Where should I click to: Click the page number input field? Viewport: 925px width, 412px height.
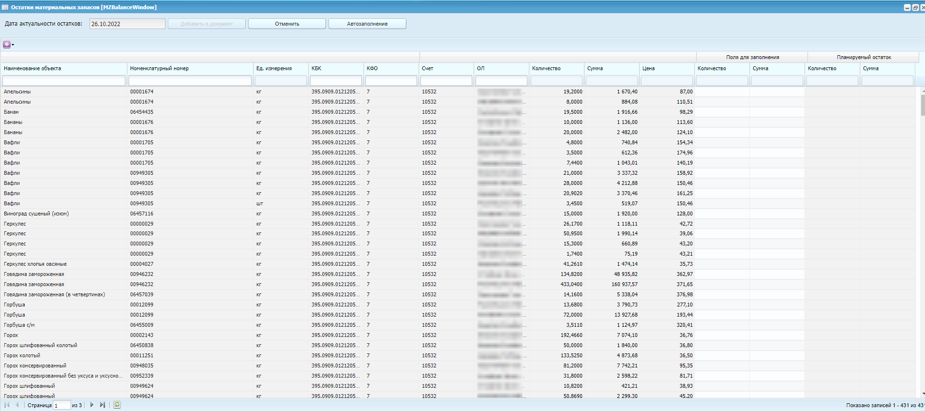[62, 405]
